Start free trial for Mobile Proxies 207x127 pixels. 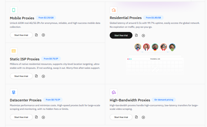21,35
